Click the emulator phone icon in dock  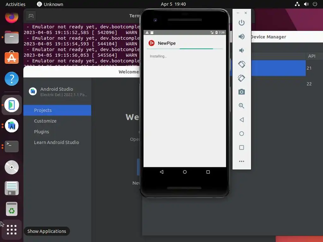coord(12,105)
